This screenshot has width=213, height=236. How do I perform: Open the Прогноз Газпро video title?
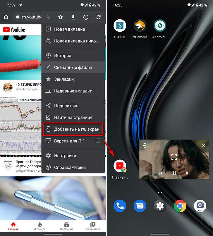pyautogui.click(x=28, y=164)
